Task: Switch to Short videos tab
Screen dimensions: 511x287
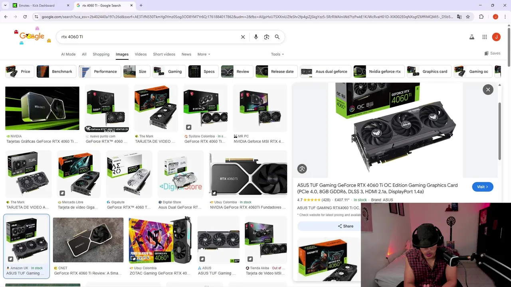Action: 164,54
